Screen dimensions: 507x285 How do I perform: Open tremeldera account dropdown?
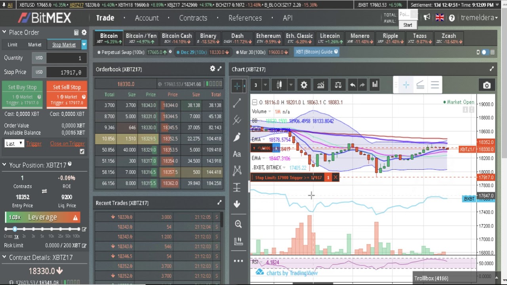479,17
